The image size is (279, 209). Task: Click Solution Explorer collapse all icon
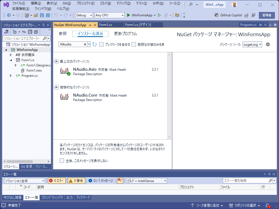(x=30, y=32)
